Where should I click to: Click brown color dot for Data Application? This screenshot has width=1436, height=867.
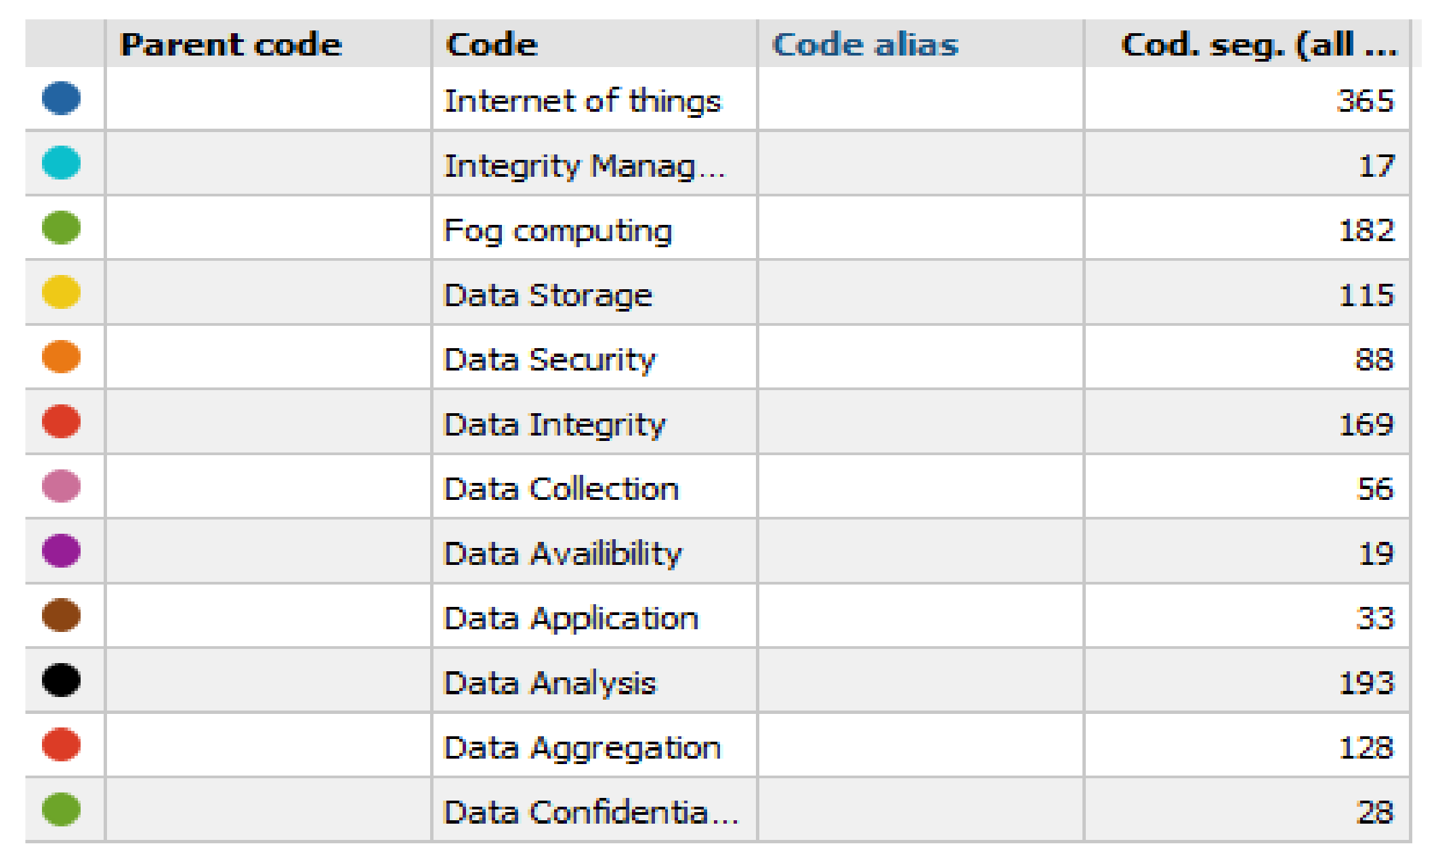pyautogui.click(x=61, y=615)
